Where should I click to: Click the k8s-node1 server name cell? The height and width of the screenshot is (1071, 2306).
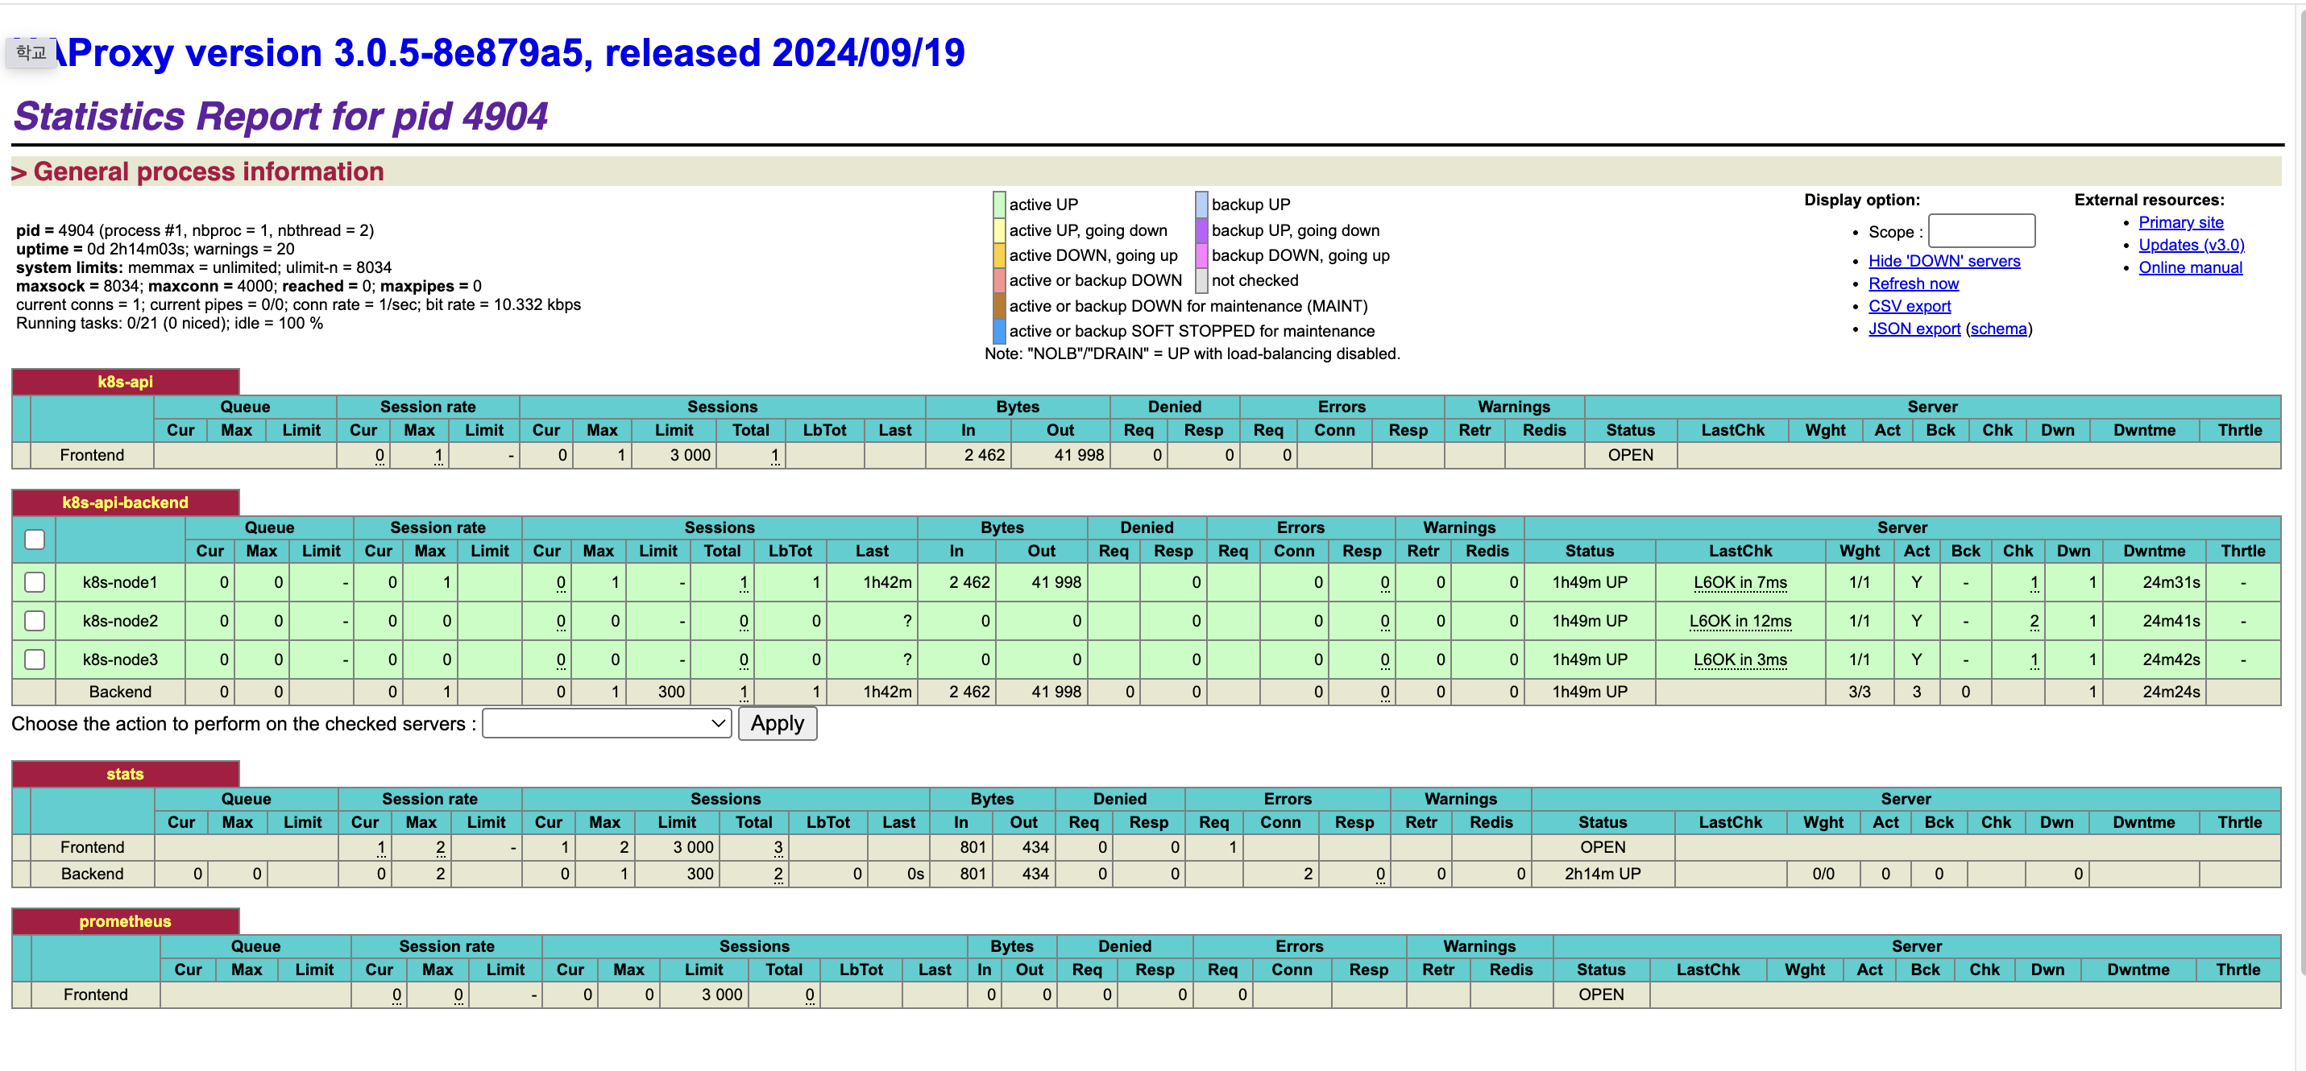click(x=120, y=581)
